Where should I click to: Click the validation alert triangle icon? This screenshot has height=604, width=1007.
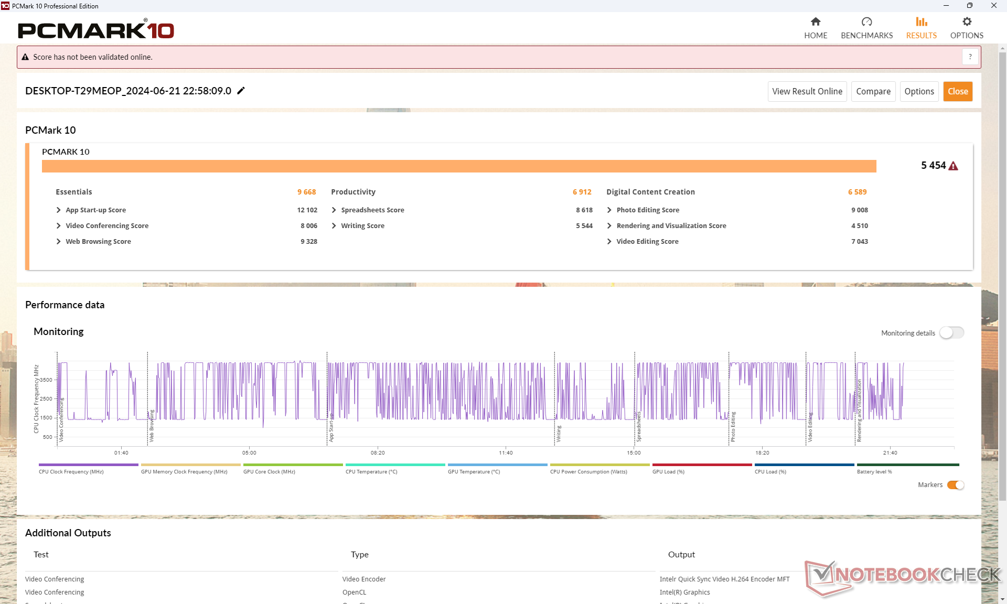point(25,57)
